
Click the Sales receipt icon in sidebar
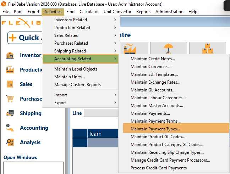10,84
